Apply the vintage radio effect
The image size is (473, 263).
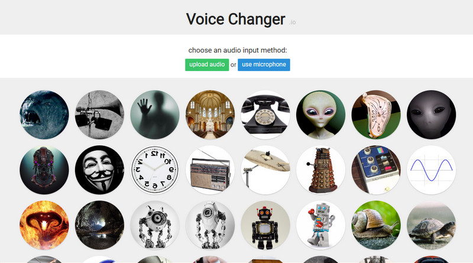coord(210,170)
